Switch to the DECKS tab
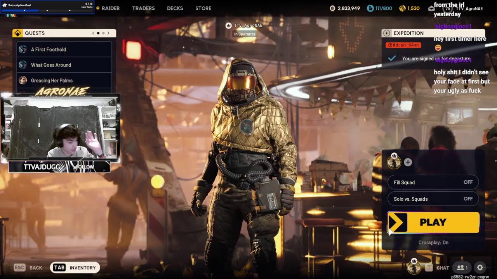 175,8
